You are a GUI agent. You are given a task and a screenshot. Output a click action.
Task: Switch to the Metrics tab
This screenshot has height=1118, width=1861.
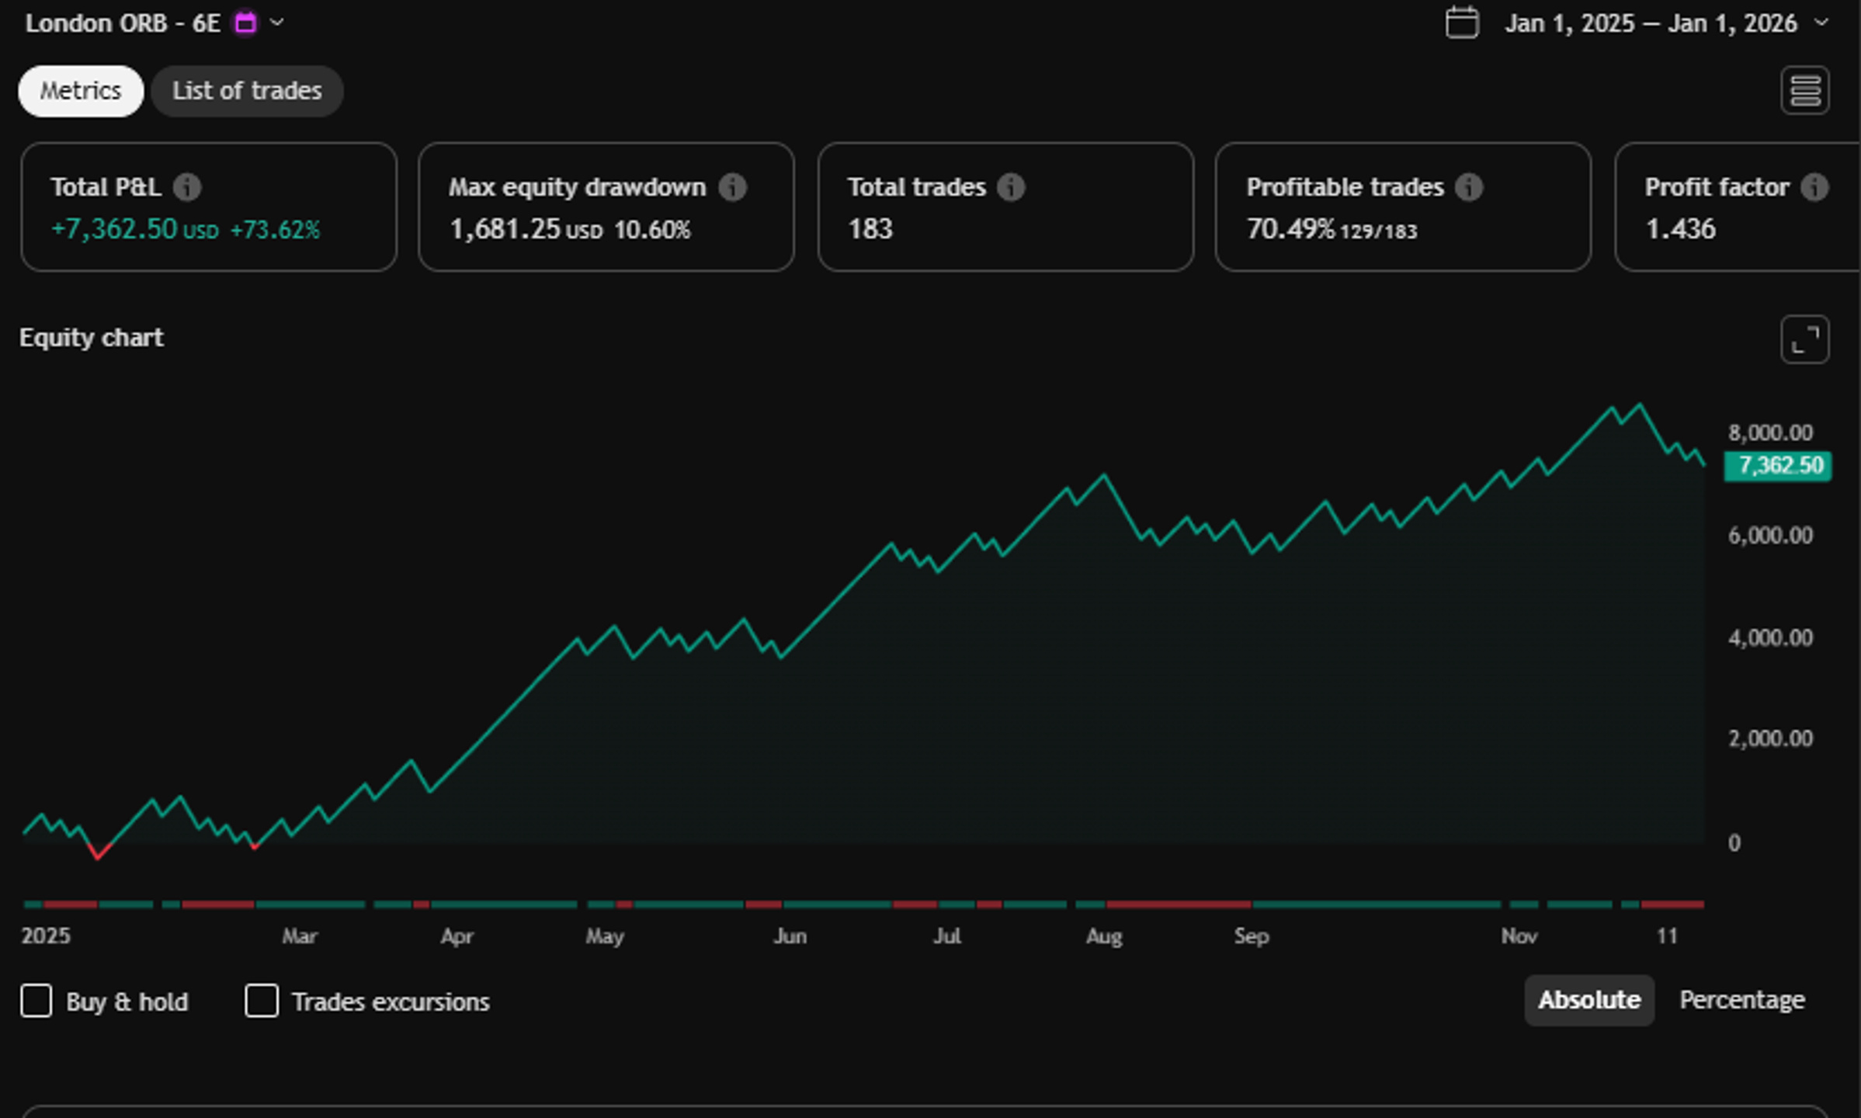click(81, 91)
